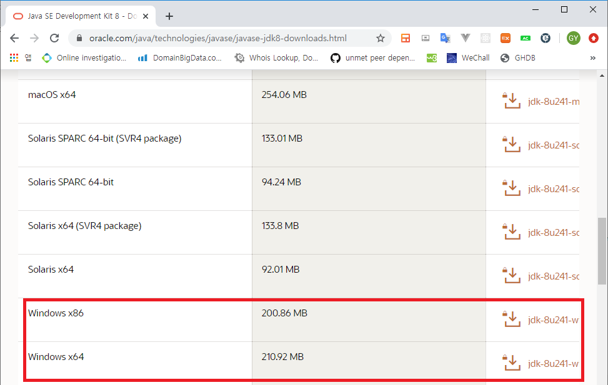Download the macOS x64 JDK file
The image size is (608, 385).
tap(512, 101)
